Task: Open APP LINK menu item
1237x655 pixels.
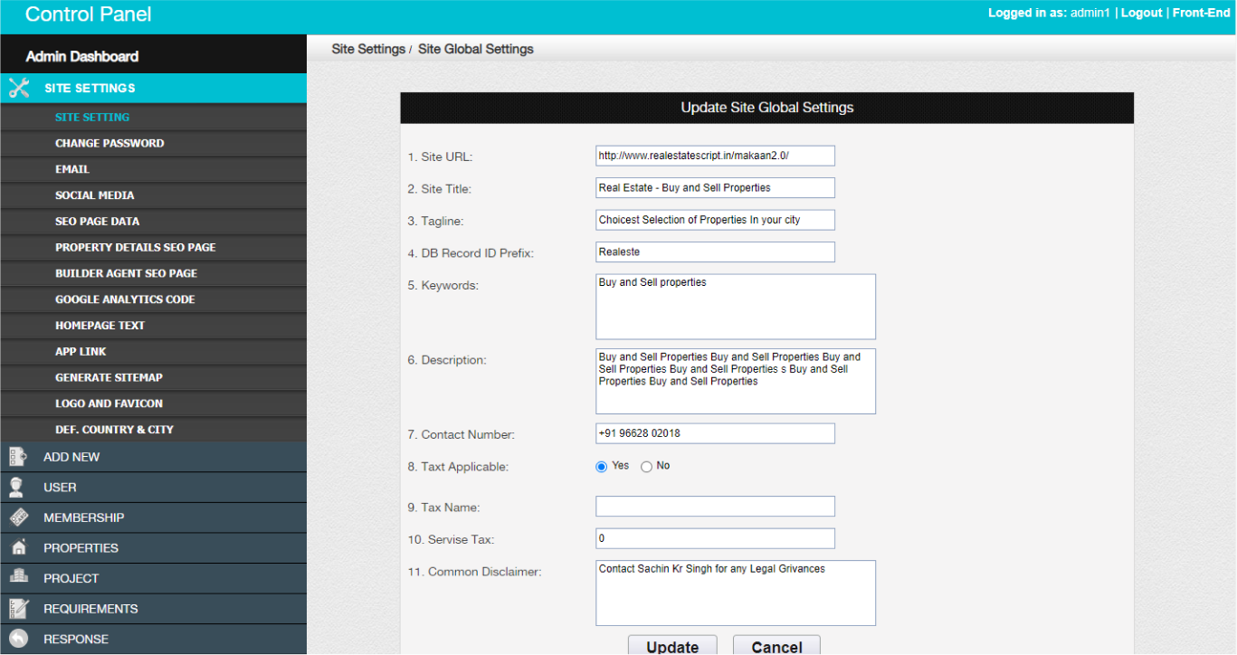Action: (154, 351)
